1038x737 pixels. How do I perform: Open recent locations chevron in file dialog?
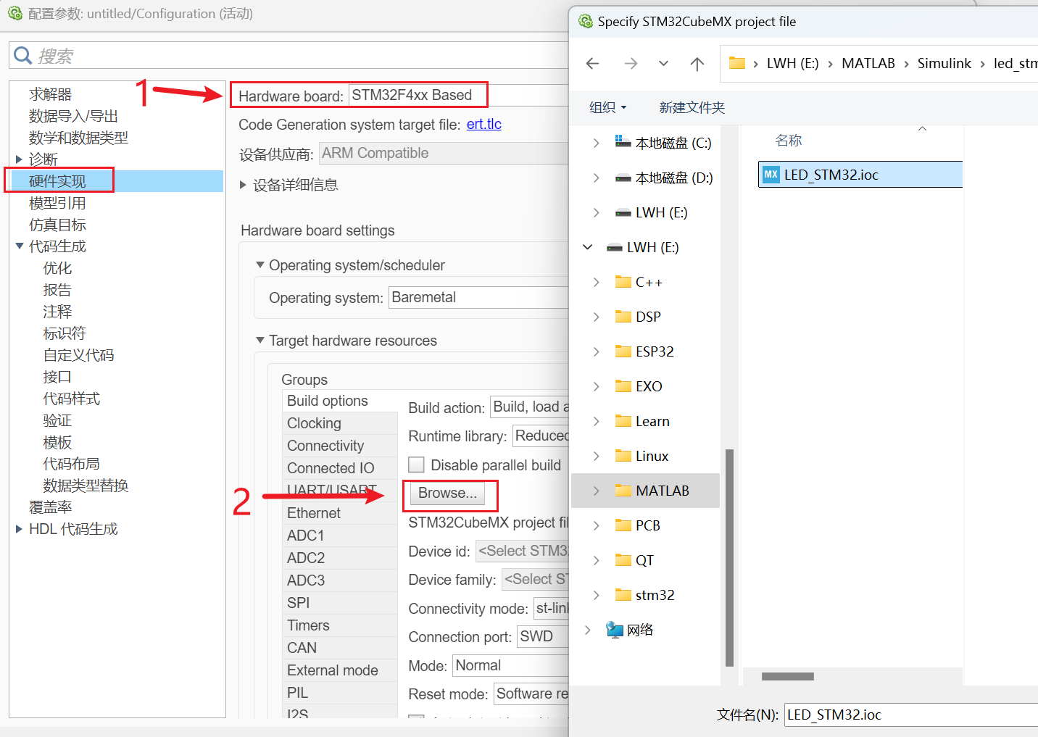tap(663, 64)
